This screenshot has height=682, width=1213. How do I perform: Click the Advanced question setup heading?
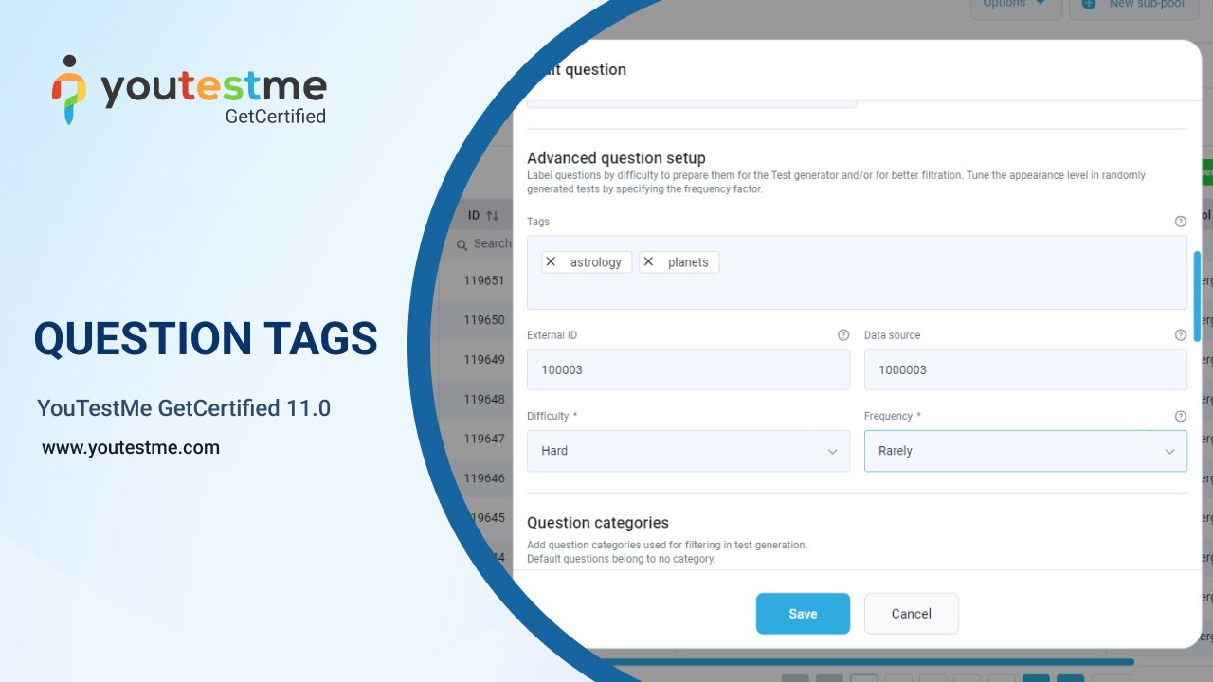click(x=616, y=158)
